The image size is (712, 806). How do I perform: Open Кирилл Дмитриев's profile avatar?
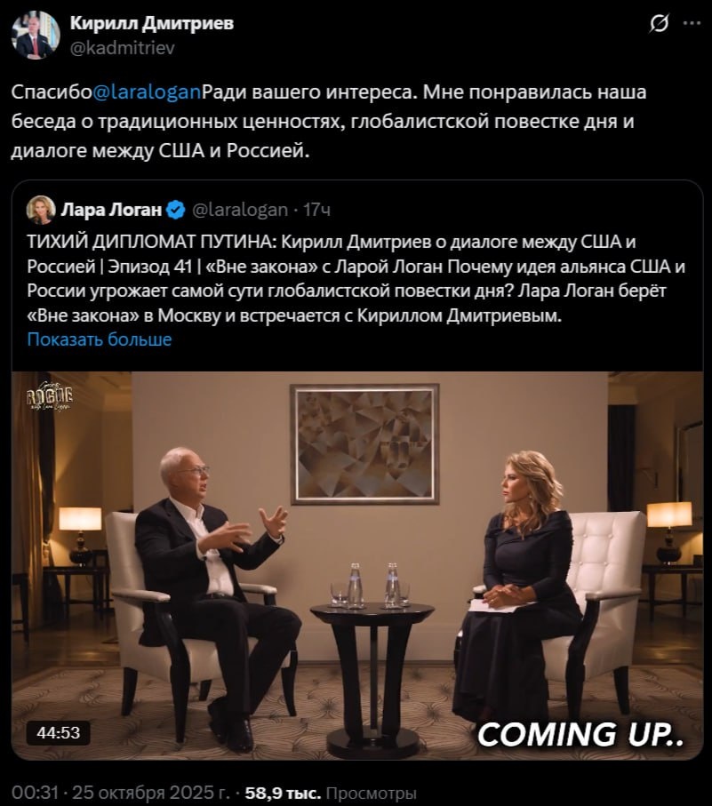36,35
